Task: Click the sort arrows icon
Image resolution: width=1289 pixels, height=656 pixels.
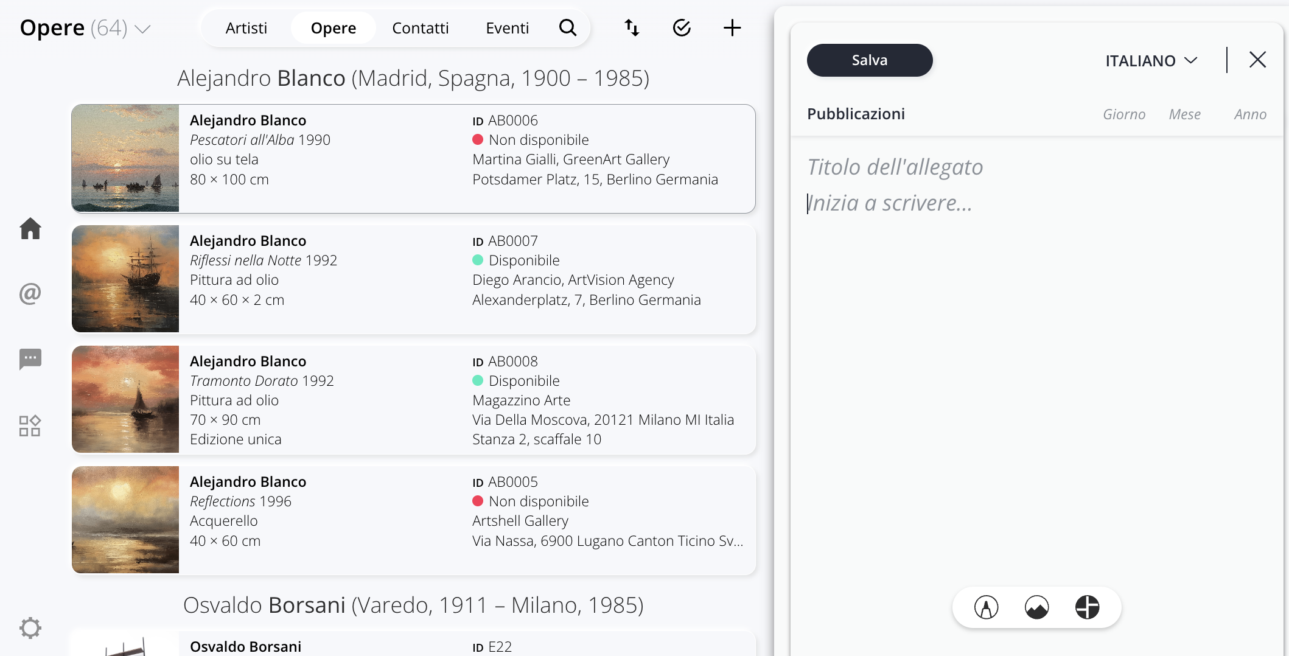Action: [632, 28]
